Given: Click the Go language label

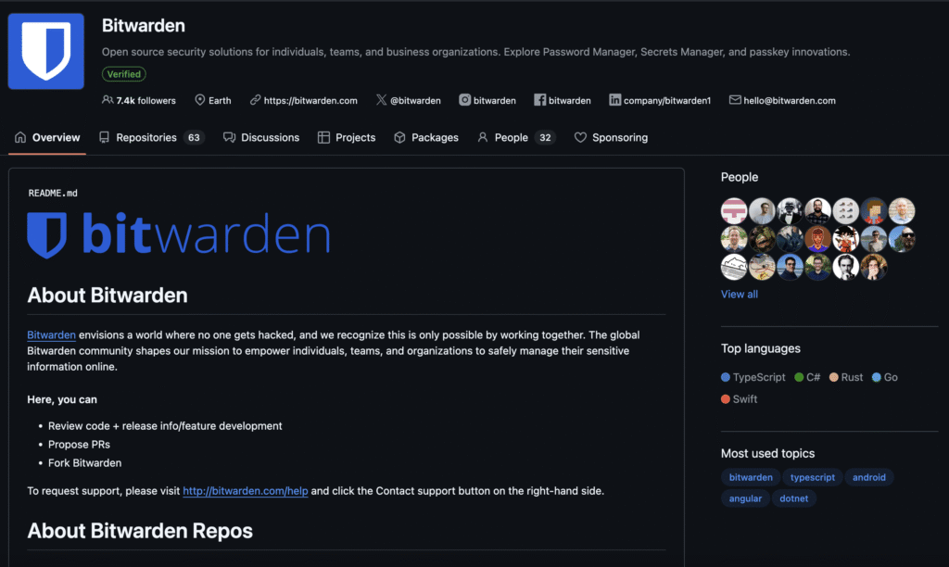Looking at the screenshot, I should click(891, 377).
